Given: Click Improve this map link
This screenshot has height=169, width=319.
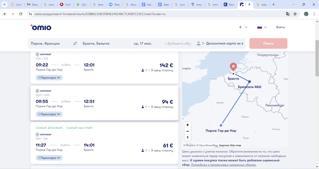Looking at the screenshot, I should [230, 145].
